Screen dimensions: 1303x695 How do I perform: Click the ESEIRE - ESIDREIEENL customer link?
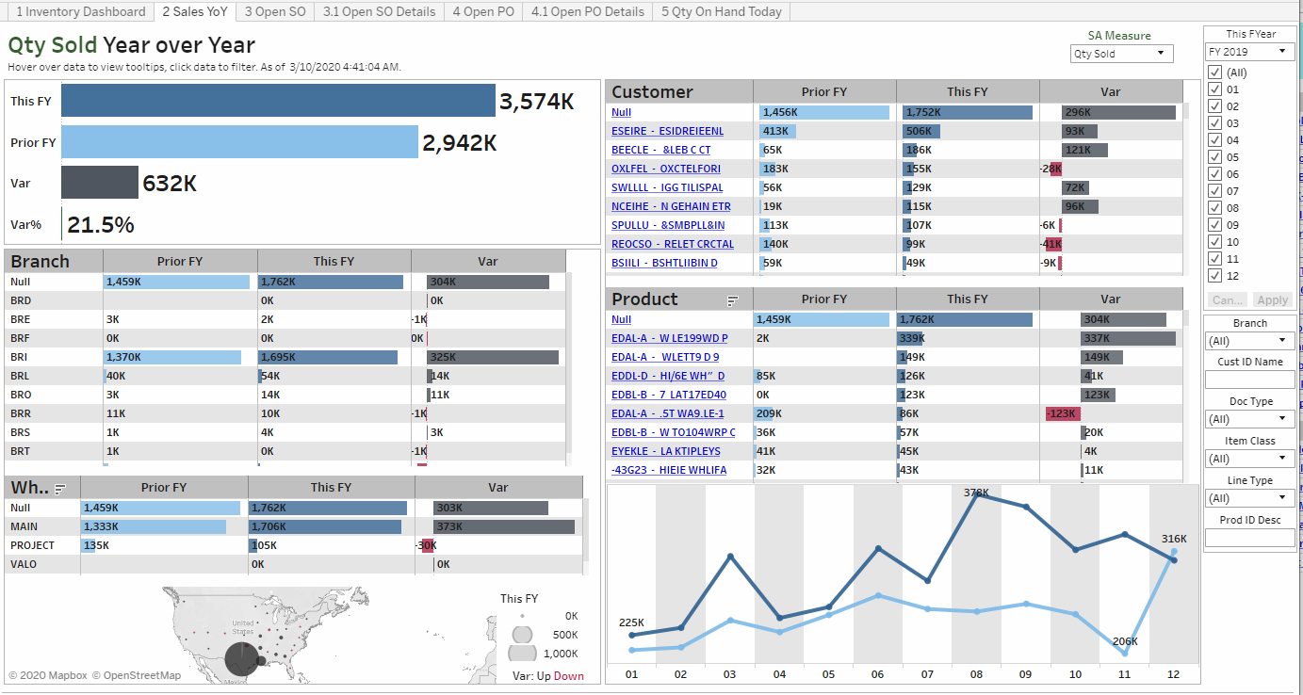667,131
